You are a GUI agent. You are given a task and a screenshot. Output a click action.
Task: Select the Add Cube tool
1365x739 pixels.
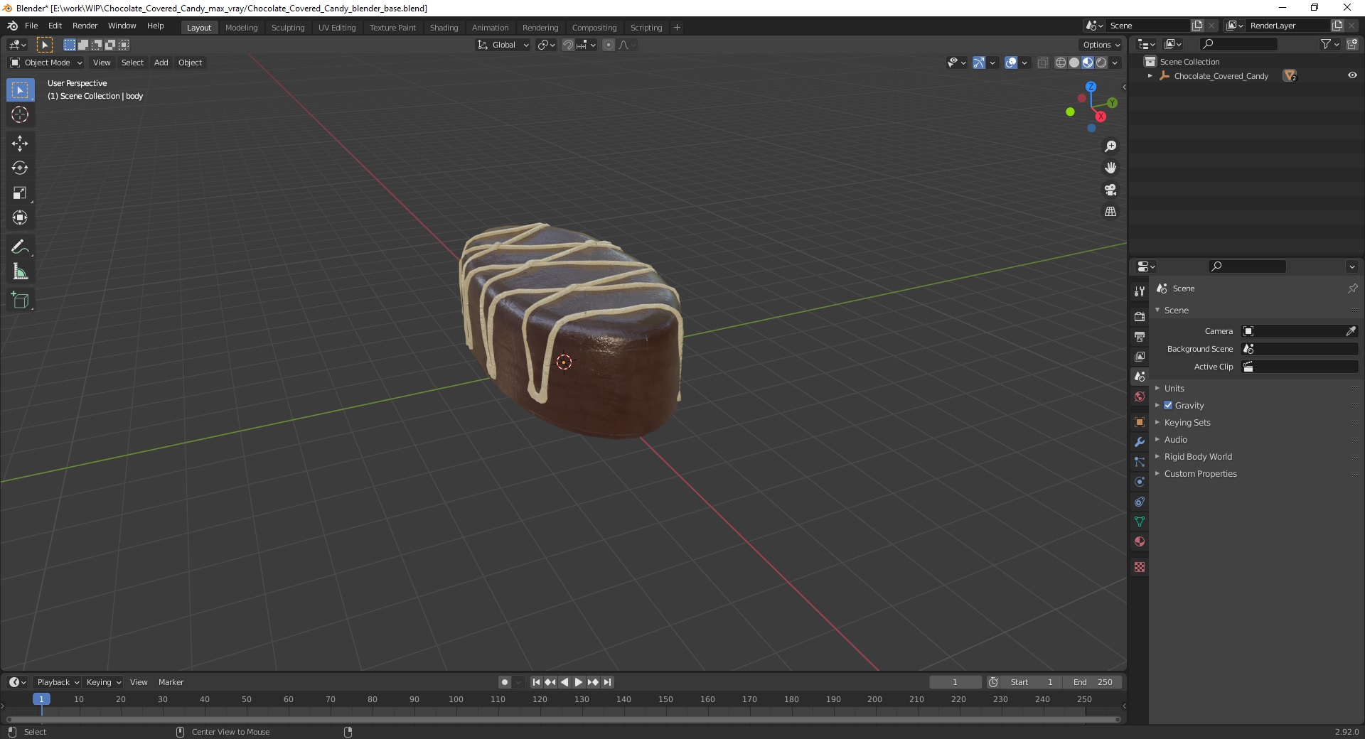tap(20, 301)
